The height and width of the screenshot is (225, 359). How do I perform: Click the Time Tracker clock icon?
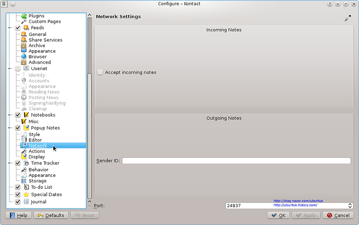pyautogui.click(x=26, y=163)
